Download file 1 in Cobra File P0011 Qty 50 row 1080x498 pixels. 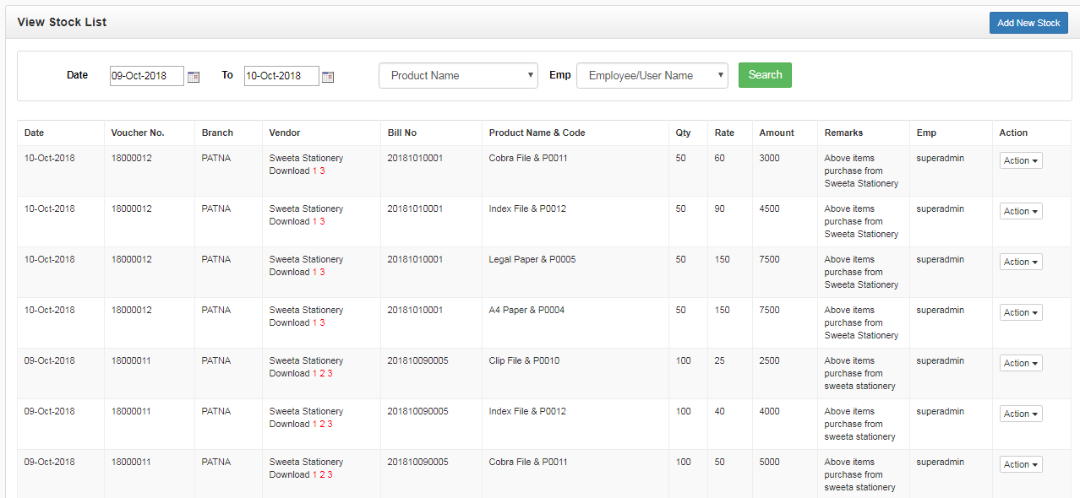coord(314,171)
